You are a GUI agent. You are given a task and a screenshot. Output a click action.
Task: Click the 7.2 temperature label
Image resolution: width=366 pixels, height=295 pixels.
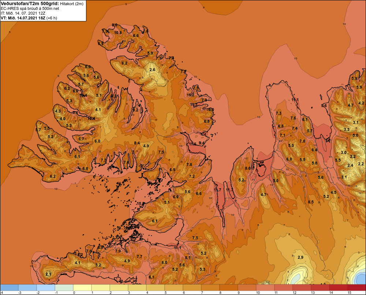click(x=192, y=176)
